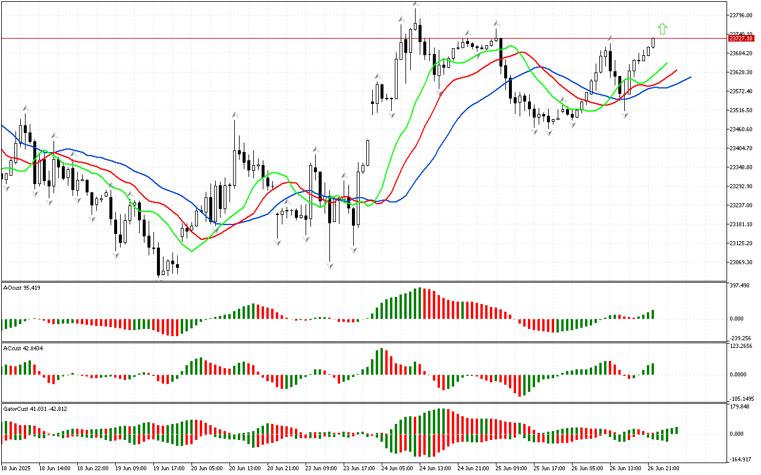Click the 23069.30 price scale label
The image size is (761, 475).
click(741, 262)
